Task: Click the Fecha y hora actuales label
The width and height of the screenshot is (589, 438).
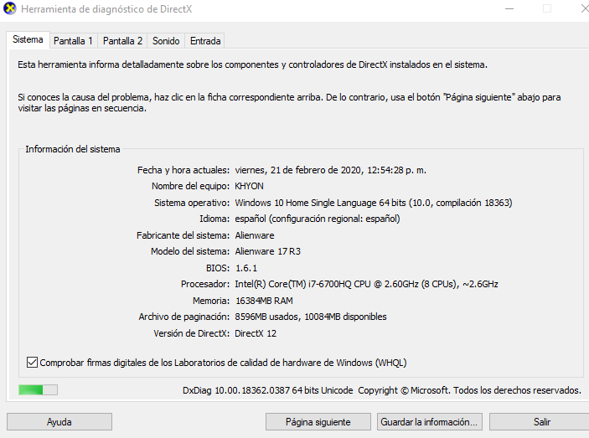Action: [x=183, y=170]
